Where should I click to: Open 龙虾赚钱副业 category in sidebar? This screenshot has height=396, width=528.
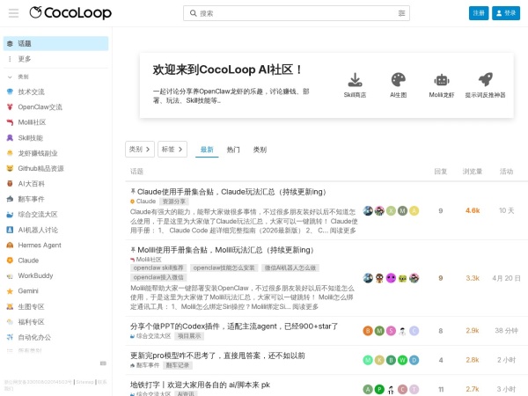coord(37,153)
